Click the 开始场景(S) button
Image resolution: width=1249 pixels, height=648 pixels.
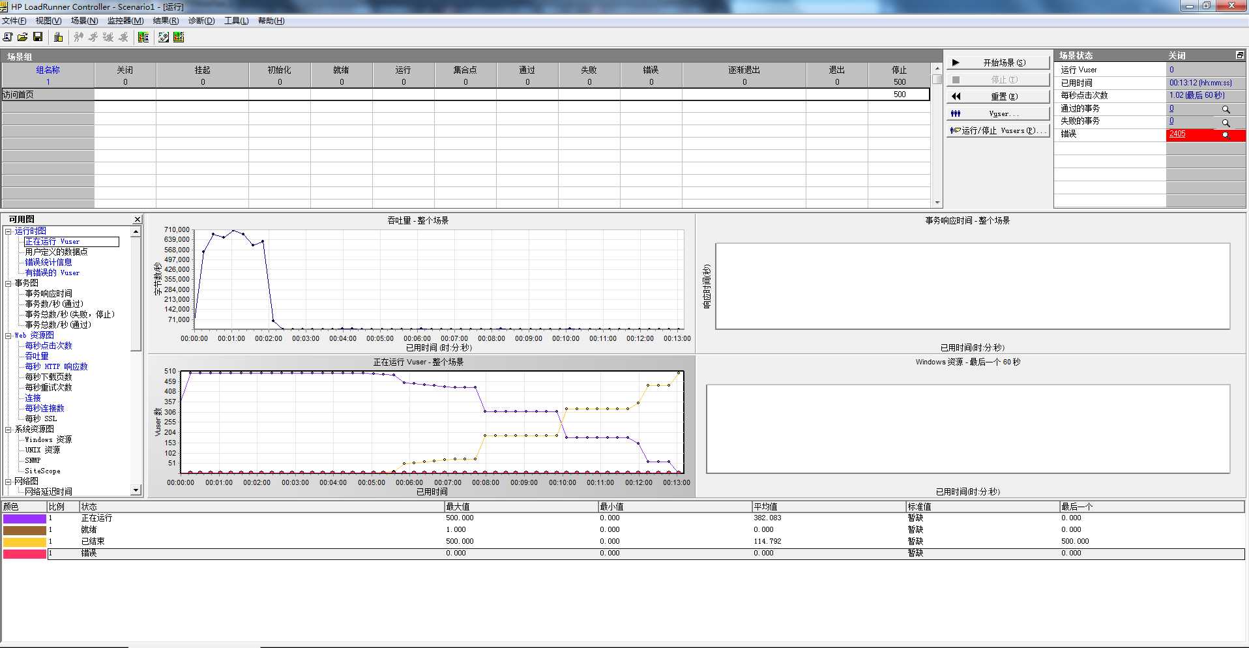point(998,63)
